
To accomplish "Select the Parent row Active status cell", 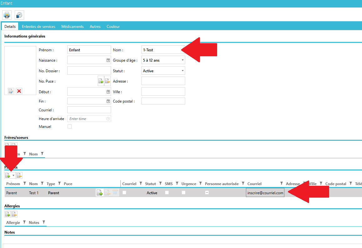I will pyautogui.click(x=152, y=193).
